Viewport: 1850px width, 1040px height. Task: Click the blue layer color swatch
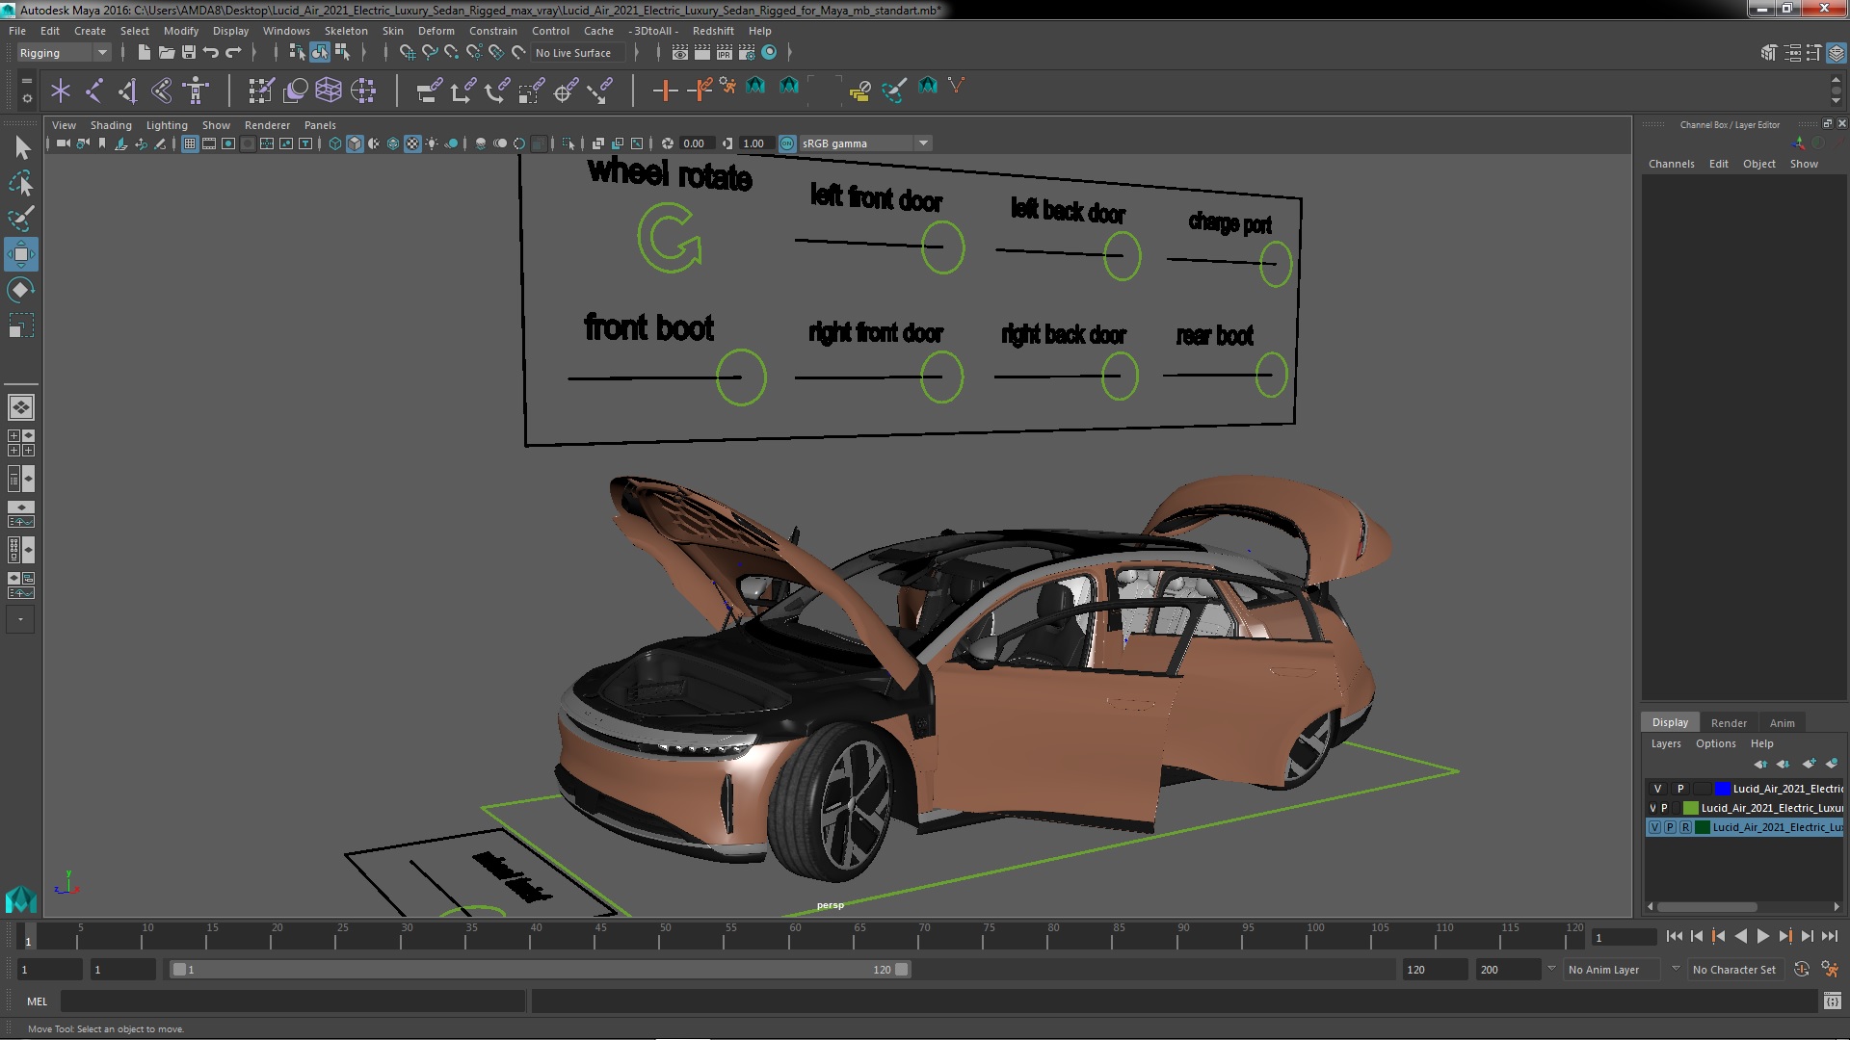click(1722, 789)
